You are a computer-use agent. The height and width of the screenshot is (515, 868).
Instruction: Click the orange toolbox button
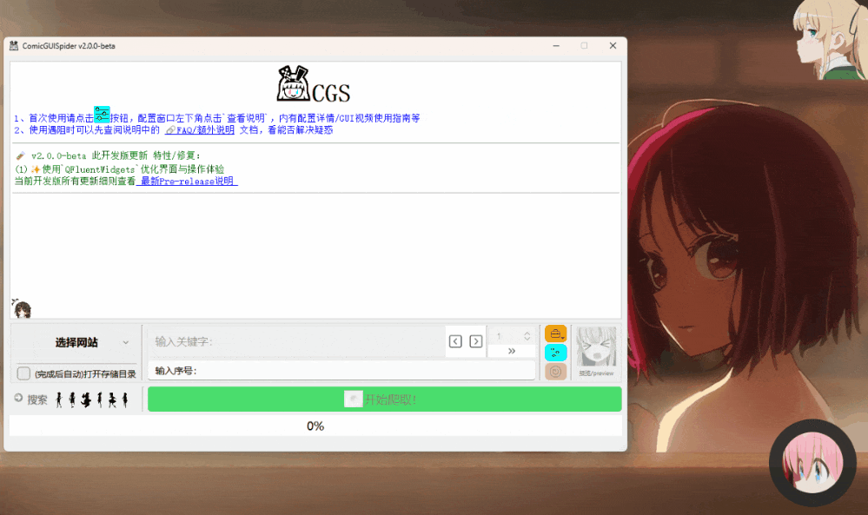click(x=555, y=333)
